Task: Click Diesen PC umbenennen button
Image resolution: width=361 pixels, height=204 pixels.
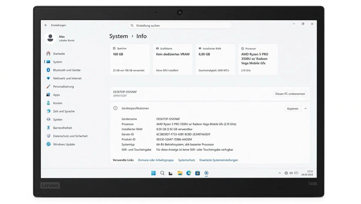Action: pyautogui.click(x=290, y=94)
